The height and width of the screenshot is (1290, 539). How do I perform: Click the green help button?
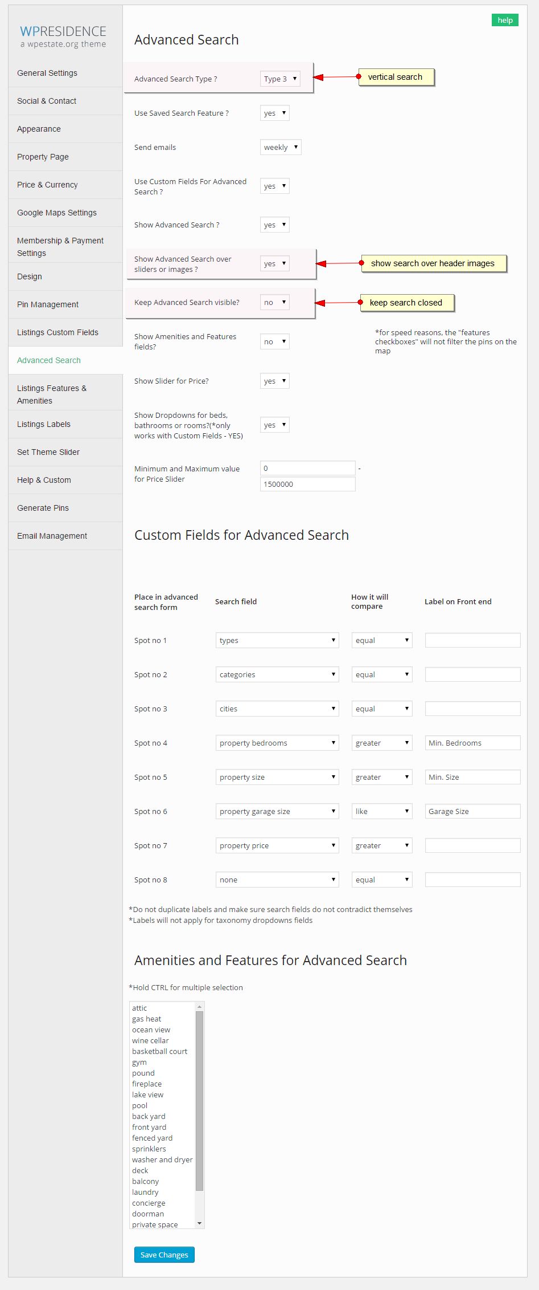(505, 20)
